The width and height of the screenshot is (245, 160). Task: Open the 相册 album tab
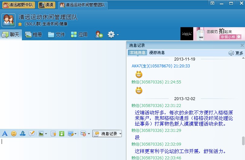pyautogui.click(x=34, y=35)
